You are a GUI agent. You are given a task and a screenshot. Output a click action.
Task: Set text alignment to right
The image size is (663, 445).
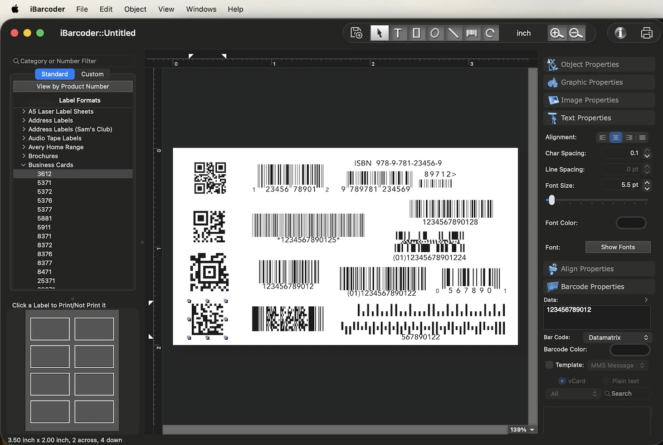629,138
